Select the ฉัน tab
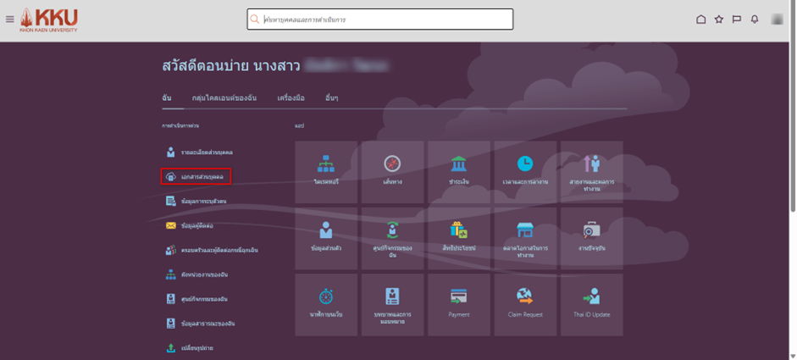This screenshot has width=797, height=360. (167, 98)
